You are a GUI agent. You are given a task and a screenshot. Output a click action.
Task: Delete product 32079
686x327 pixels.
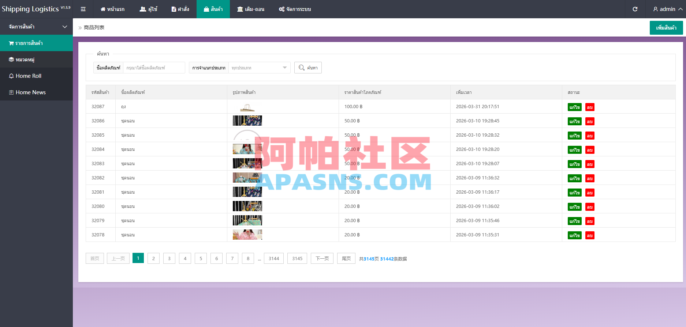590,221
